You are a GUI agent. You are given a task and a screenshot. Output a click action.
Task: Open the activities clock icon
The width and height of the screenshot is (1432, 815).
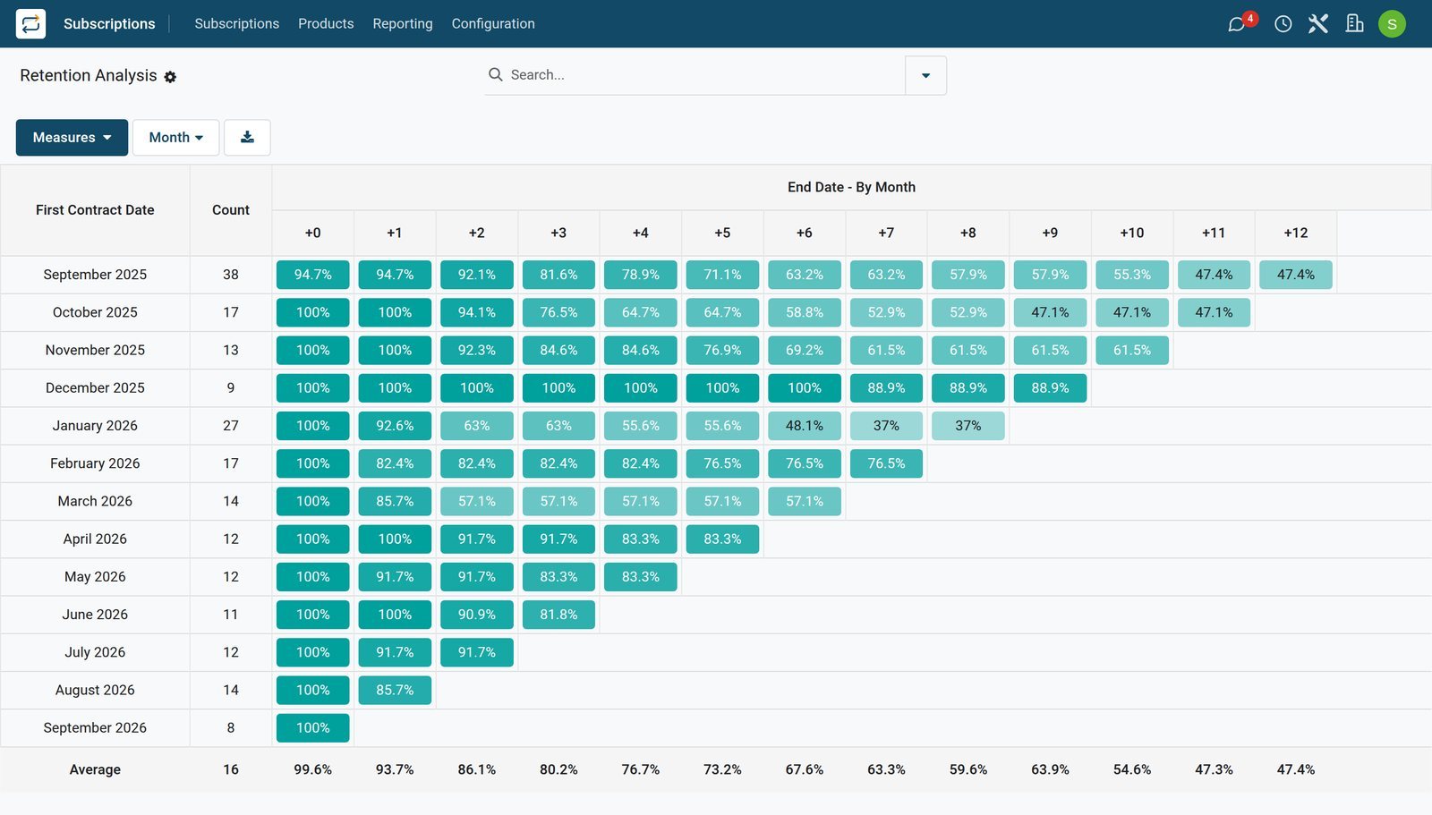coord(1283,23)
